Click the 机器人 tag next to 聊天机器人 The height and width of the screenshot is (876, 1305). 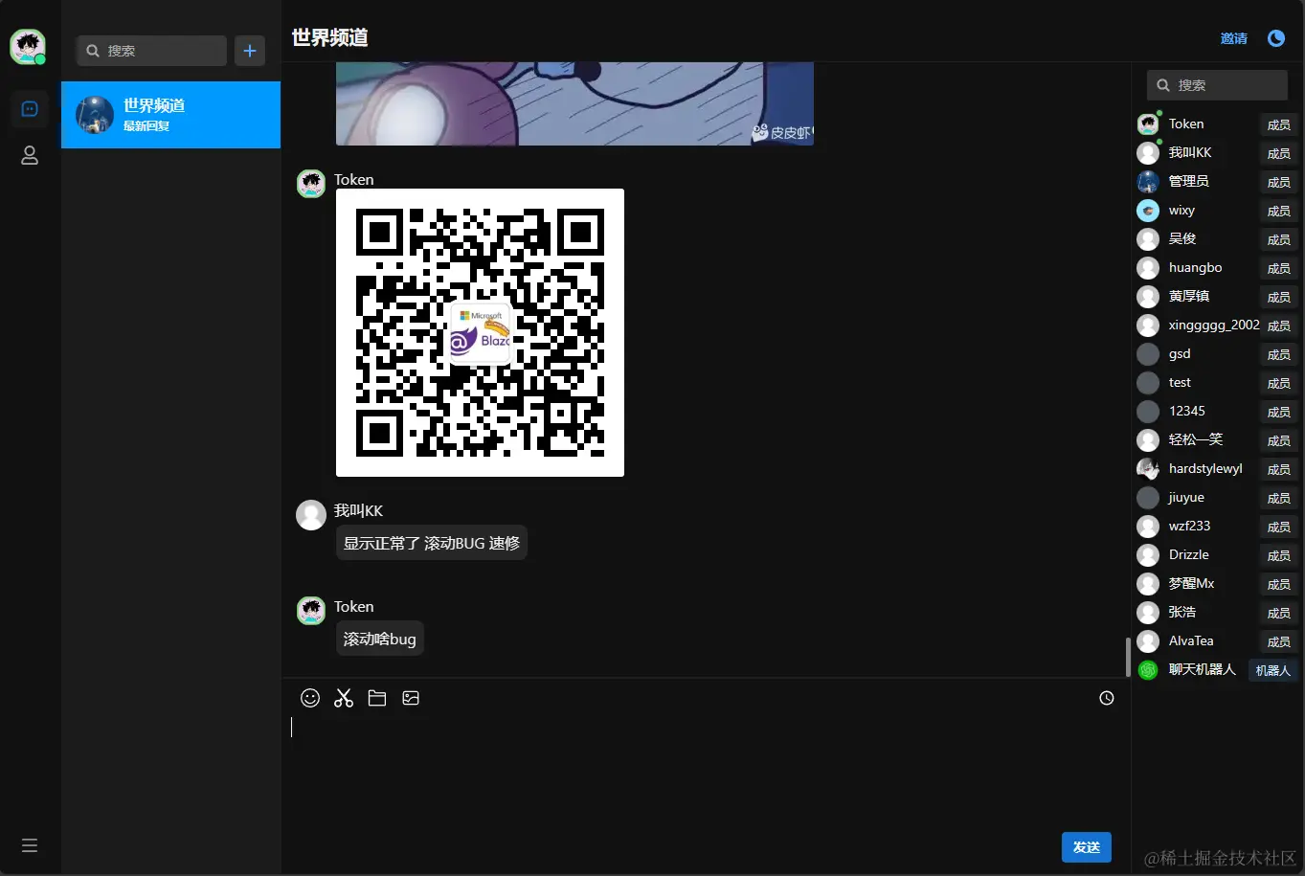(x=1273, y=670)
